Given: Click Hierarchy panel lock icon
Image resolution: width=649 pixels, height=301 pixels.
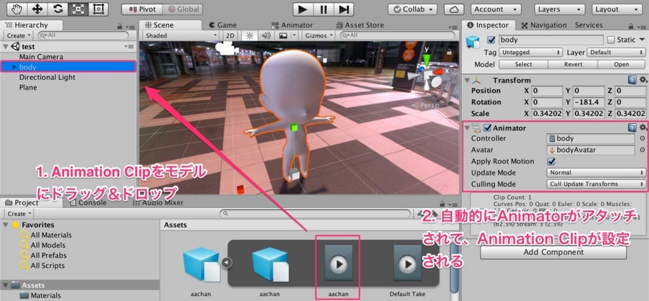Looking at the screenshot, I should 120,26.
